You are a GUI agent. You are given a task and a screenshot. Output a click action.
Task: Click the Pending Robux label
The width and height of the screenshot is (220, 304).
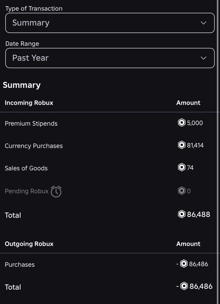27,191
